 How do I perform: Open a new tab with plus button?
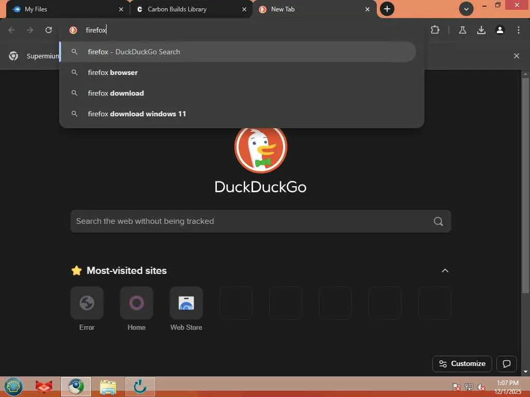387,9
